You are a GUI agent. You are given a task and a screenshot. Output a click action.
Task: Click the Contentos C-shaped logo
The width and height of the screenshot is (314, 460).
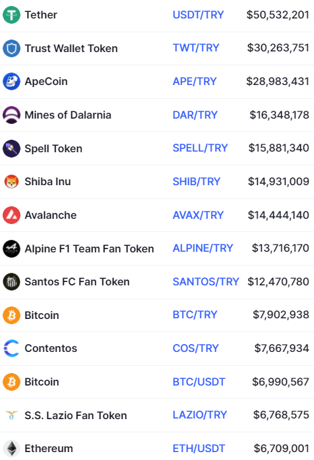coord(11,348)
